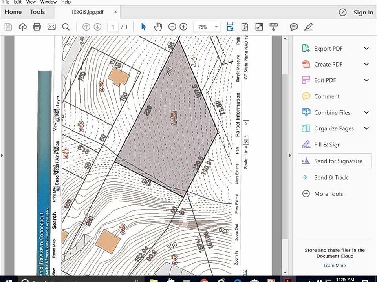Add a sticky note comment
Screen dimensions: 377x282
[x=294, y=27]
